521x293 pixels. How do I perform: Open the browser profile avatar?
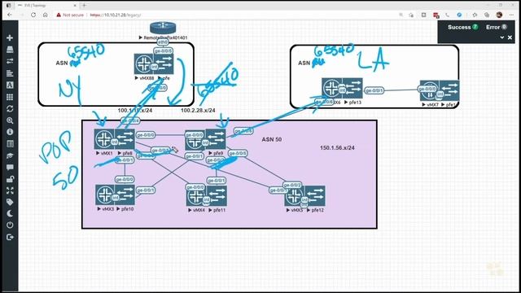(x=499, y=15)
